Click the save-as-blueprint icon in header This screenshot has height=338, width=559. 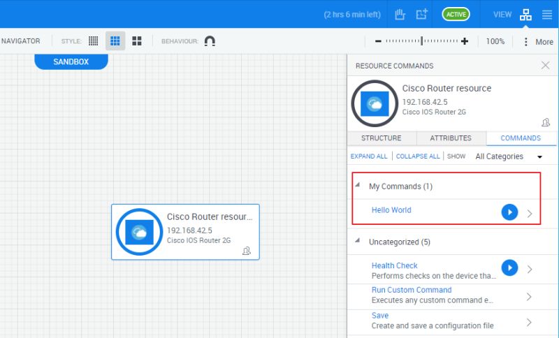pyautogui.click(x=422, y=15)
